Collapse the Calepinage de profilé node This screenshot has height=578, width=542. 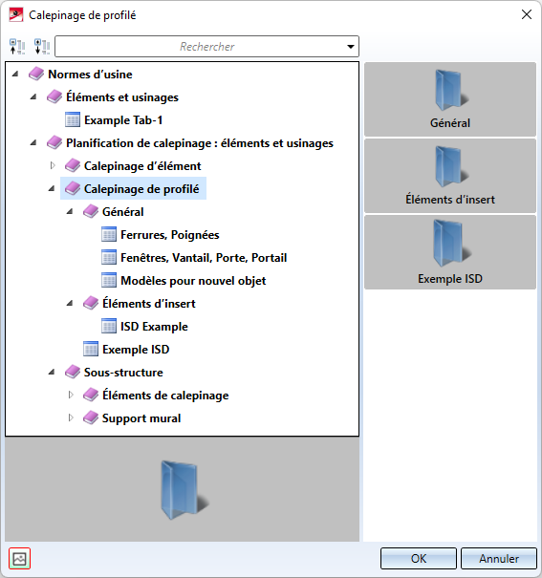[52, 189]
